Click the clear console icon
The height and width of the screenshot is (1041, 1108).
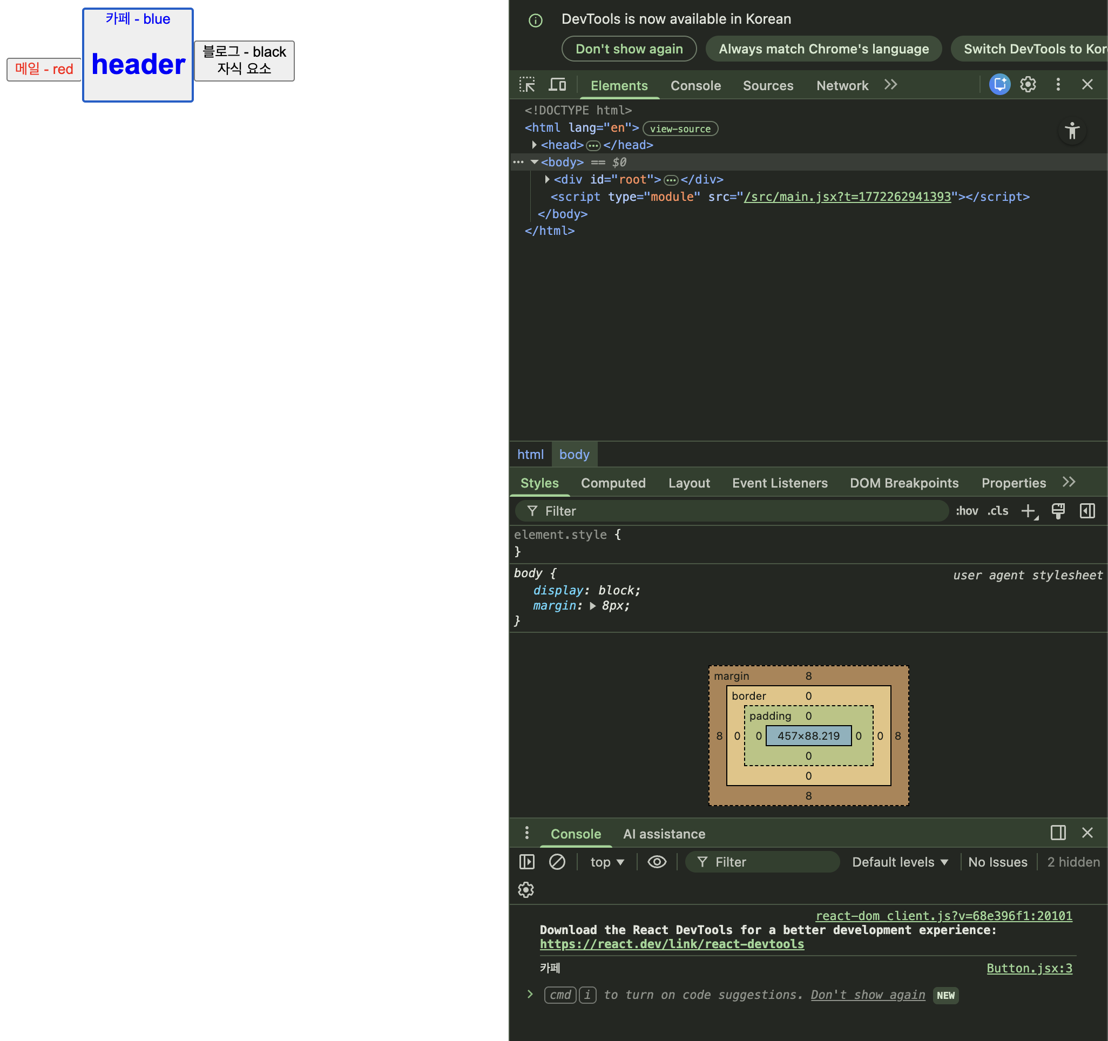tap(557, 862)
